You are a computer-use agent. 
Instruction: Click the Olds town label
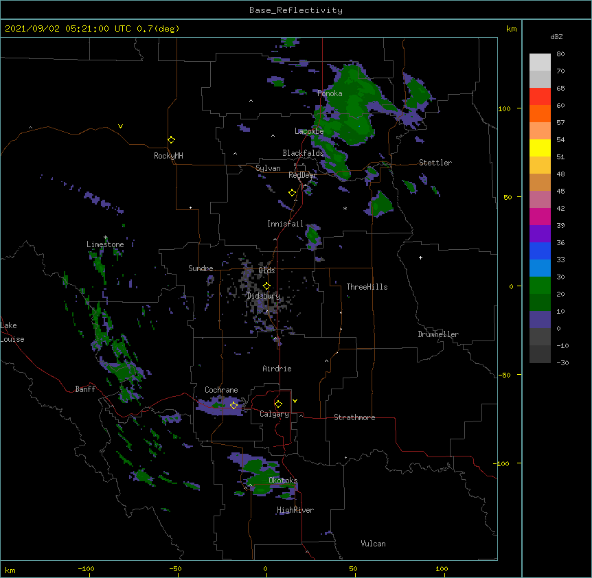[x=266, y=270]
